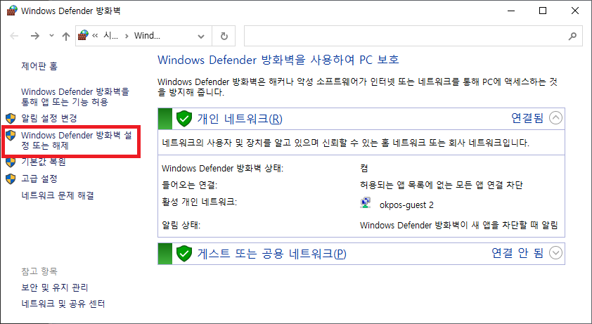Click the green shield on 개인 네트워크

click(184, 118)
